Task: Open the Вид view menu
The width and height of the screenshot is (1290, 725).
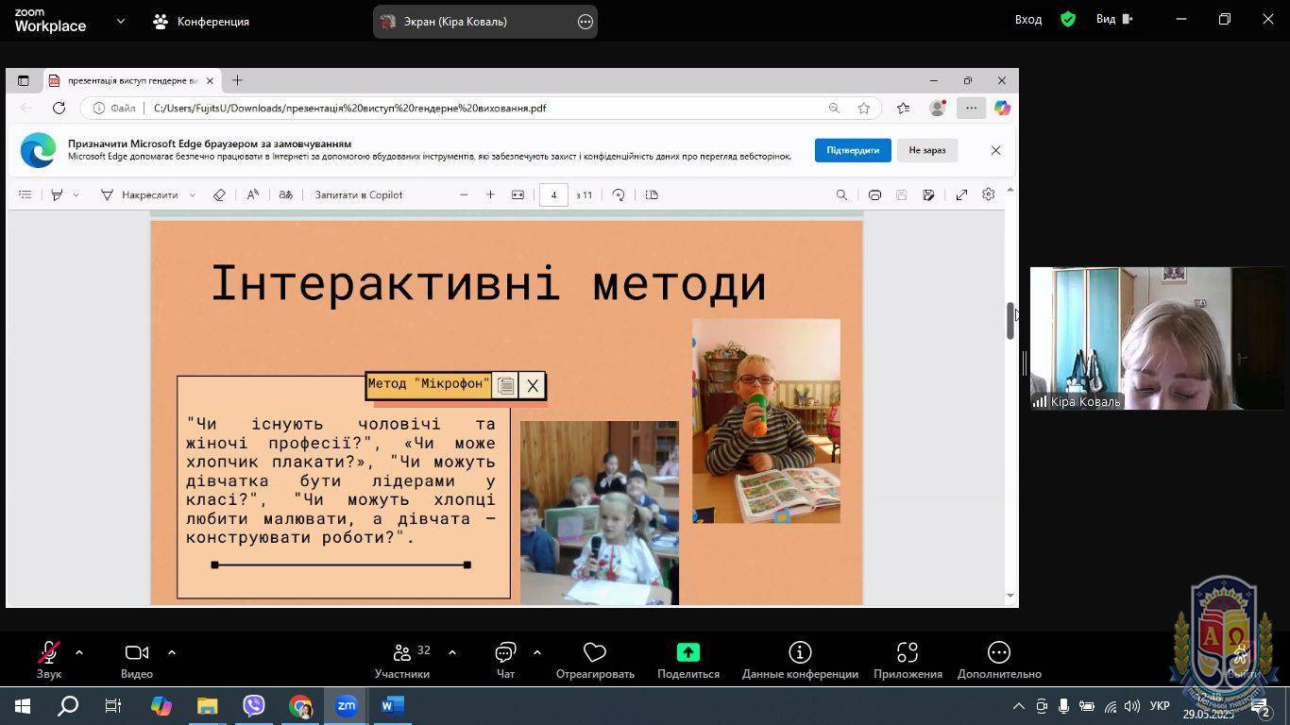Action: 1114,19
